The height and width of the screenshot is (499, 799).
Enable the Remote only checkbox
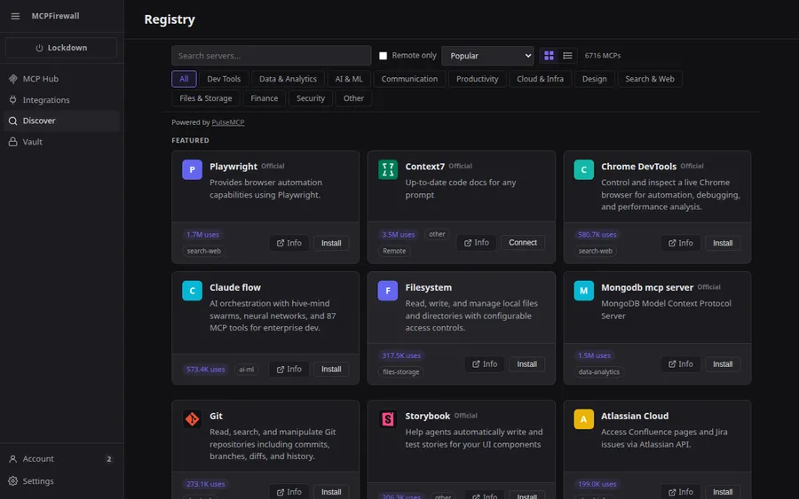coord(384,56)
